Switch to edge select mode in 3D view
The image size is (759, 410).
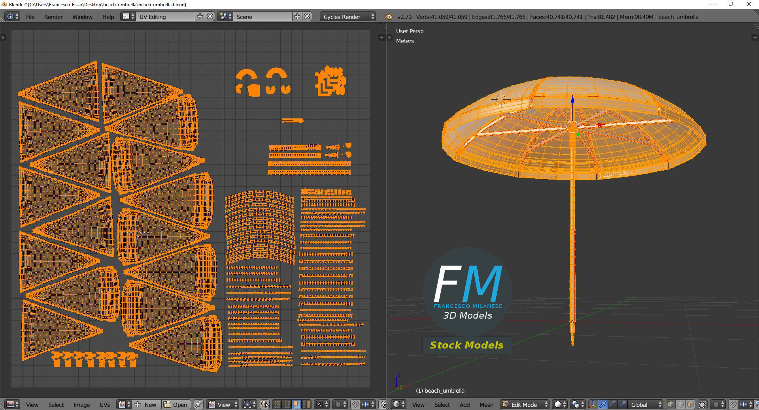click(680, 404)
